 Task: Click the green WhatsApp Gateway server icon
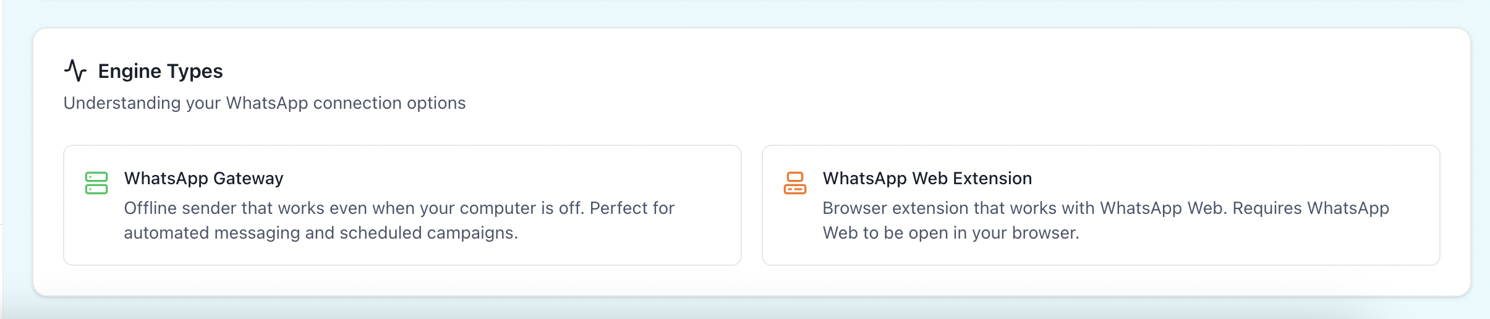(96, 183)
